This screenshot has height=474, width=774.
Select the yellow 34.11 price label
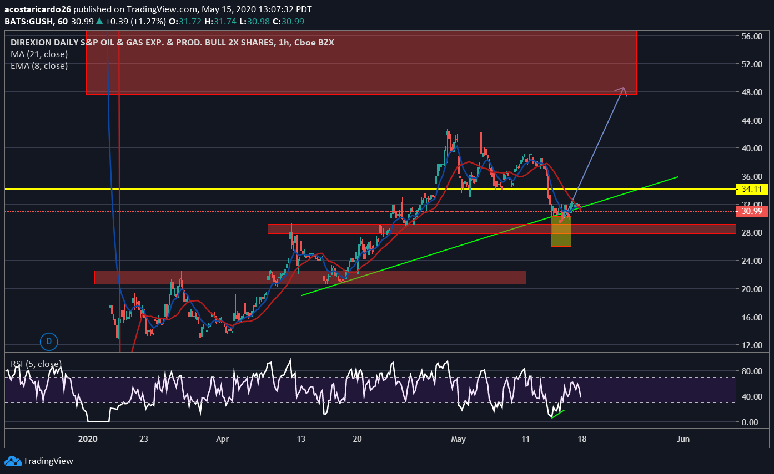752,189
